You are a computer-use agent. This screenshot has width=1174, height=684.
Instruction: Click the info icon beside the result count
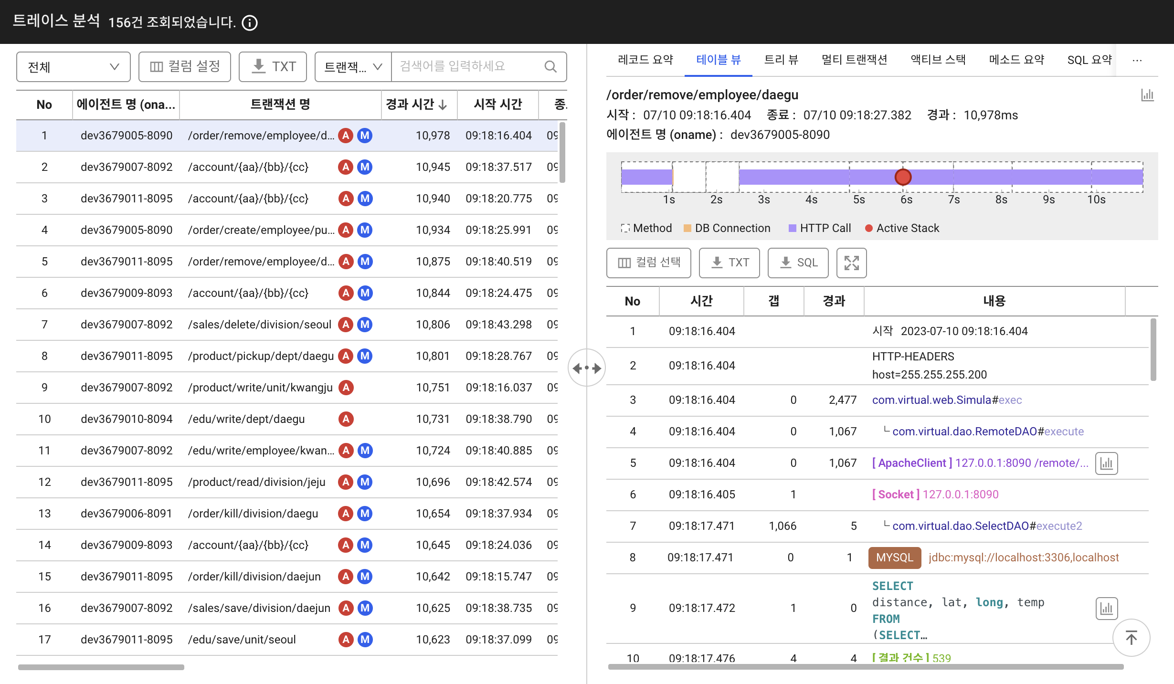pyautogui.click(x=250, y=22)
